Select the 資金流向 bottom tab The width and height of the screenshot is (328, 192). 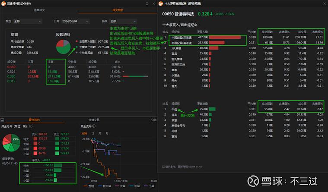(x=34, y=120)
